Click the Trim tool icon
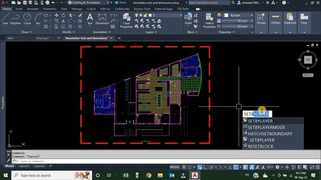Screen dimensions: 321x180 click(70, 15)
